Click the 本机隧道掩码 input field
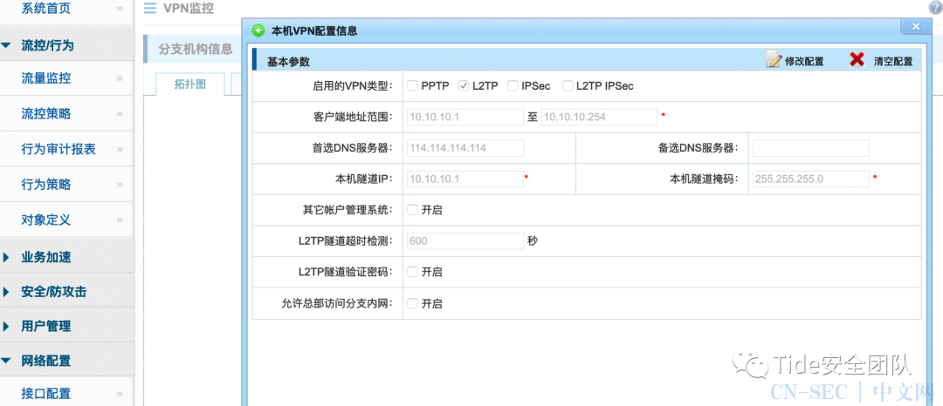This screenshot has width=943, height=406. pyautogui.click(x=810, y=179)
